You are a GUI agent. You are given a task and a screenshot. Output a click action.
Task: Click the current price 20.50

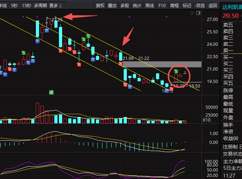(x=231, y=16)
